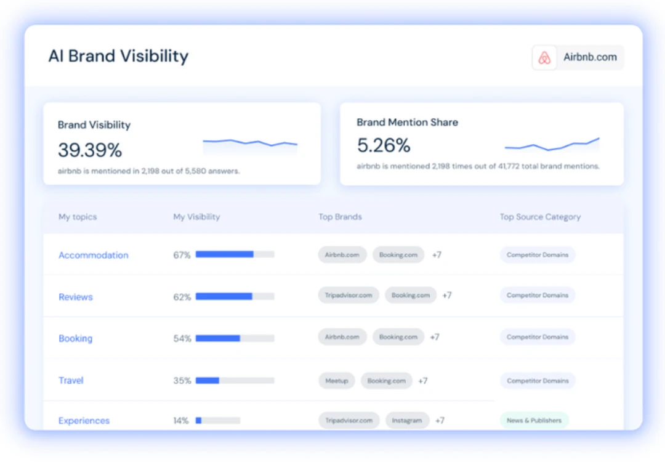Viewport: 665px width, 462px height.
Task: Click Competitor Domains tag for Booking
Action: [x=538, y=337]
